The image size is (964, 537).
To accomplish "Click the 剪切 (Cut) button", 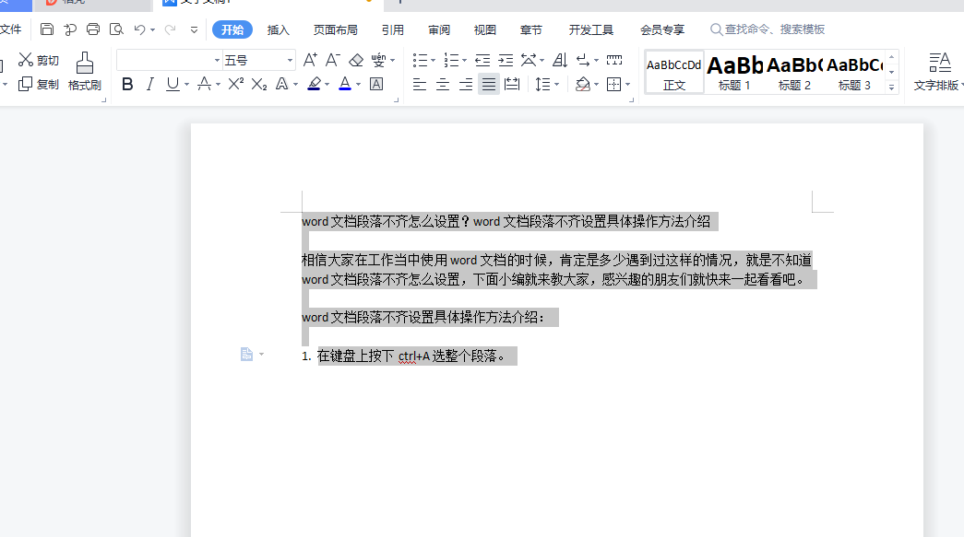I will point(39,61).
